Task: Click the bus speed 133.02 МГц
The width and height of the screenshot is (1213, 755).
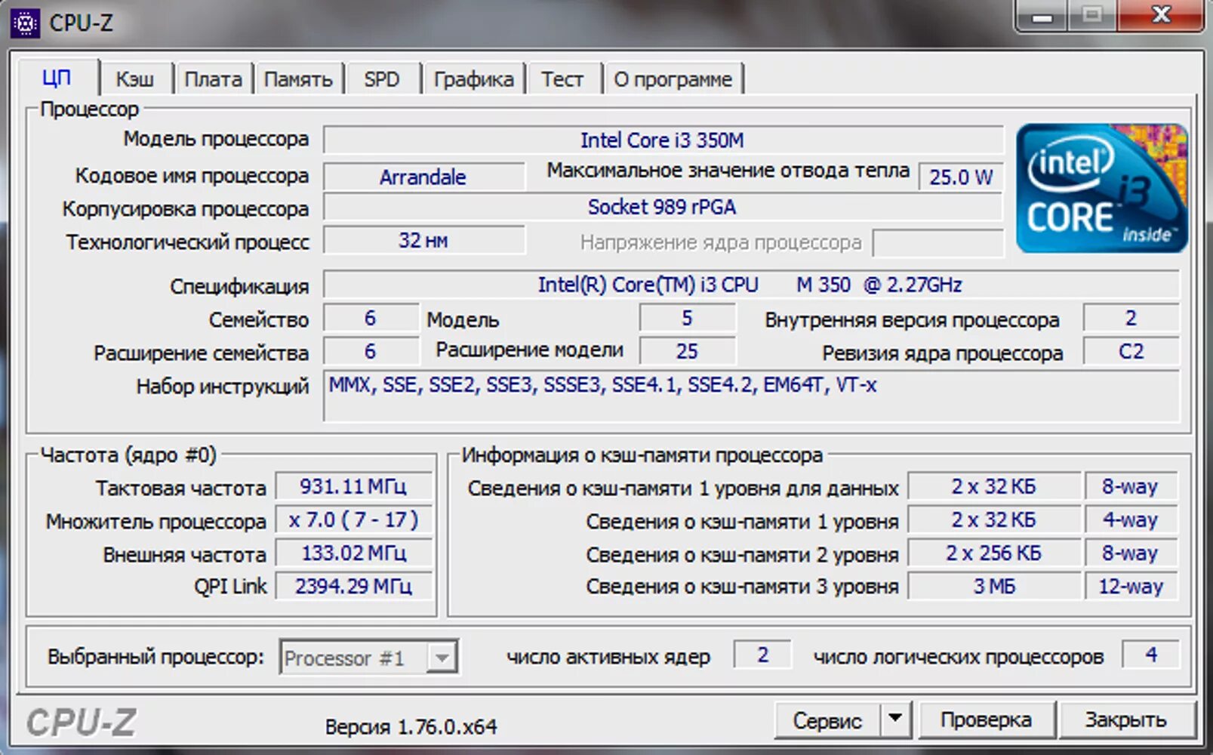Action: [353, 553]
